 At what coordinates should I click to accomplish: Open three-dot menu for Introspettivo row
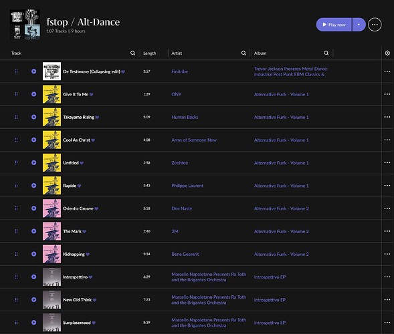[x=387, y=277]
